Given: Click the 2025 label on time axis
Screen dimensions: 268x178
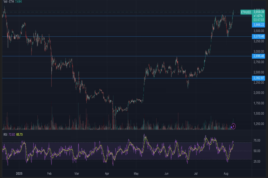Looking at the screenshot, I should 19,174.
